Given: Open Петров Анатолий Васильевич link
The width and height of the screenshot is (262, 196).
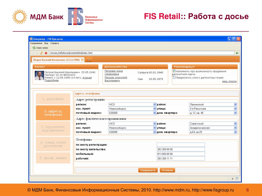Looking at the screenshot, I should pos(116,79).
